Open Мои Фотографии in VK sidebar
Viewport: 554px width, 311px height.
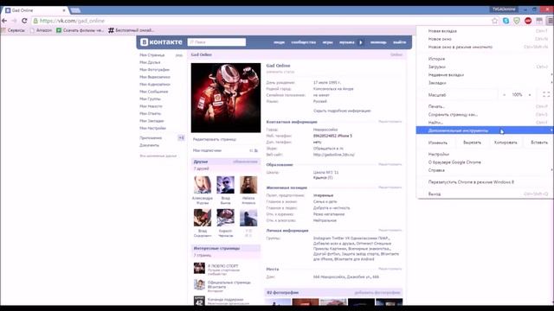click(x=154, y=70)
